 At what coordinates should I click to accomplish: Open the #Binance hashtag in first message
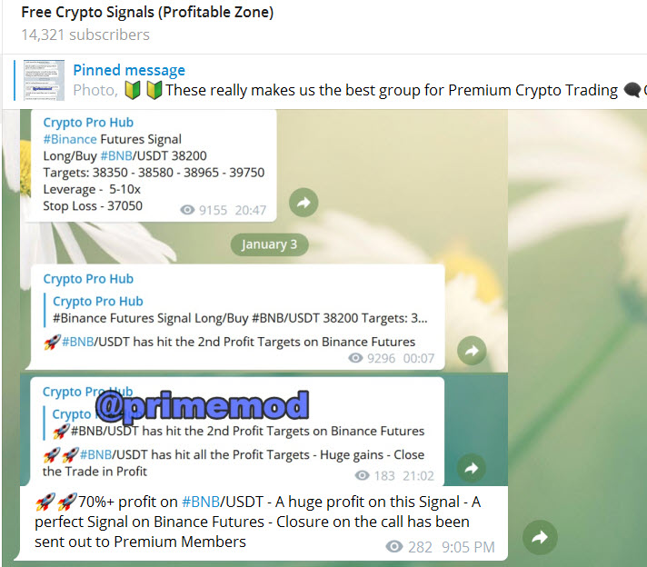(70, 139)
